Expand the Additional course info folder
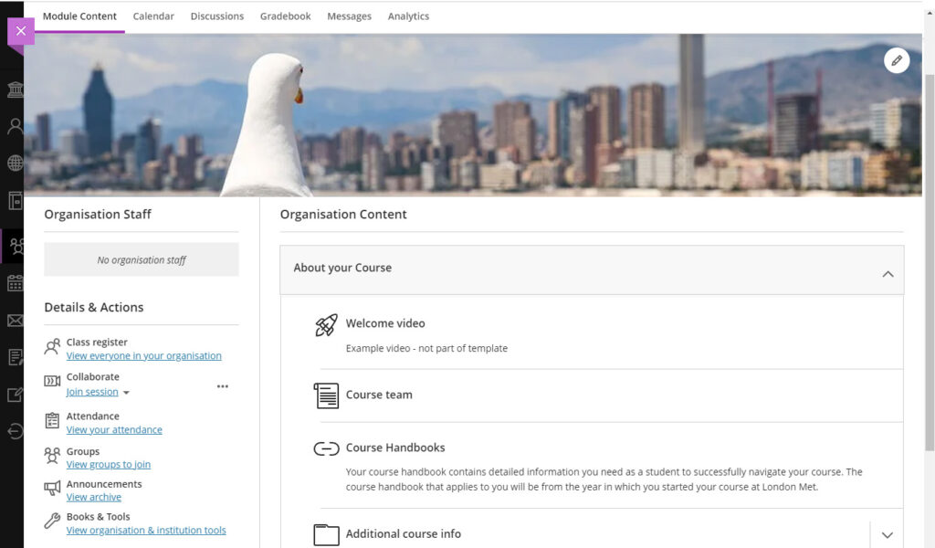Viewport: 935px width, 548px height. click(x=888, y=535)
